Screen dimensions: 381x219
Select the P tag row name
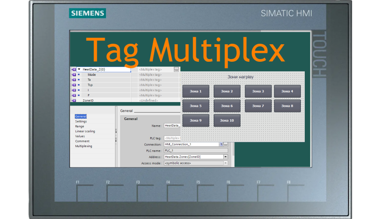(x=89, y=95)
